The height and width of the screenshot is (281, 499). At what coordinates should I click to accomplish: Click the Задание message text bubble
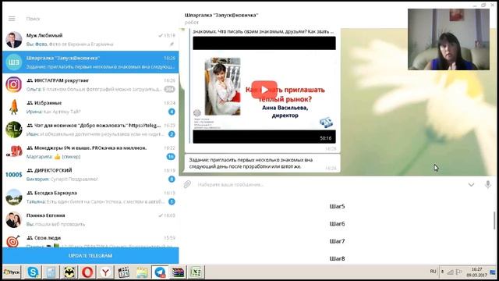coord(262,163)
